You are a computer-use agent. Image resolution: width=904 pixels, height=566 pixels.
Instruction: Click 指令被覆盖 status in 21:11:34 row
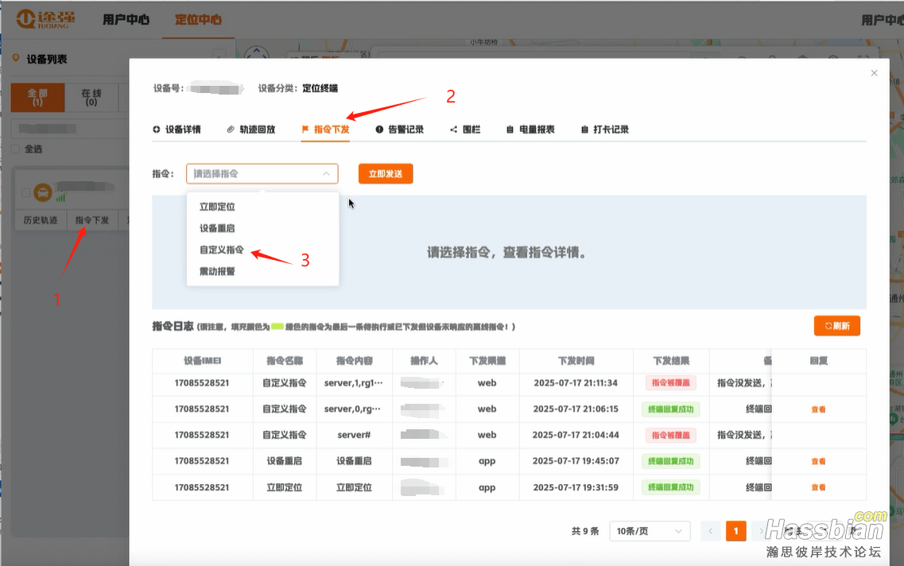coord(670,382)
